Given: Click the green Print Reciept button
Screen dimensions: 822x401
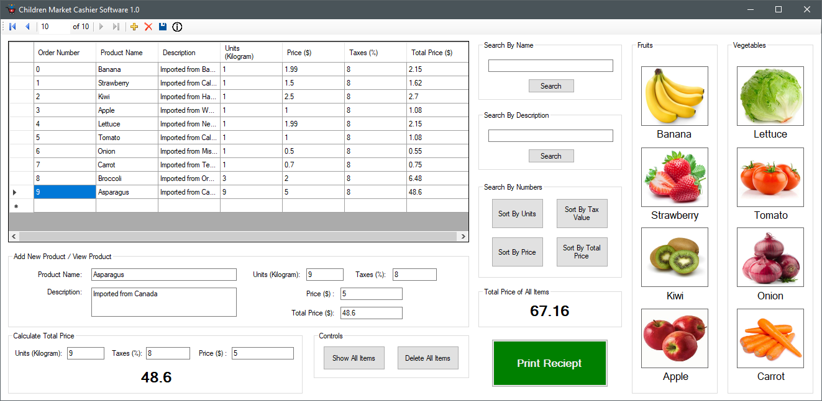Looking at the screenshot, I should pyautogui.click(x=550, y=363).
